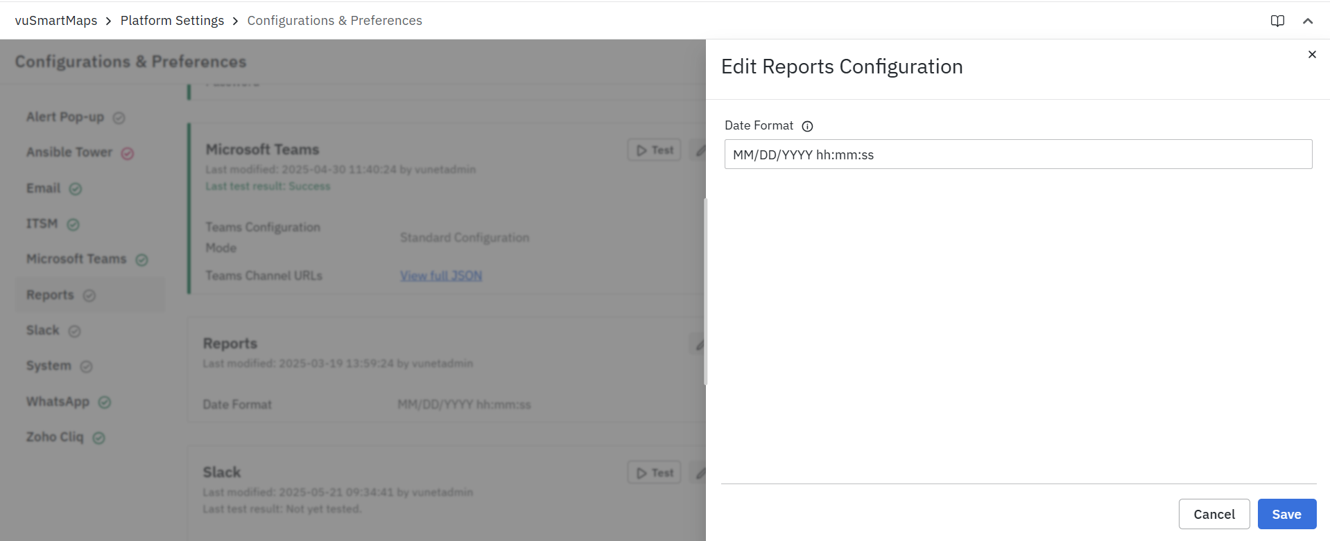Open ITSM configuration section
The height and width of the screenshot is (541, 1330).
click(x=42, y=224)
